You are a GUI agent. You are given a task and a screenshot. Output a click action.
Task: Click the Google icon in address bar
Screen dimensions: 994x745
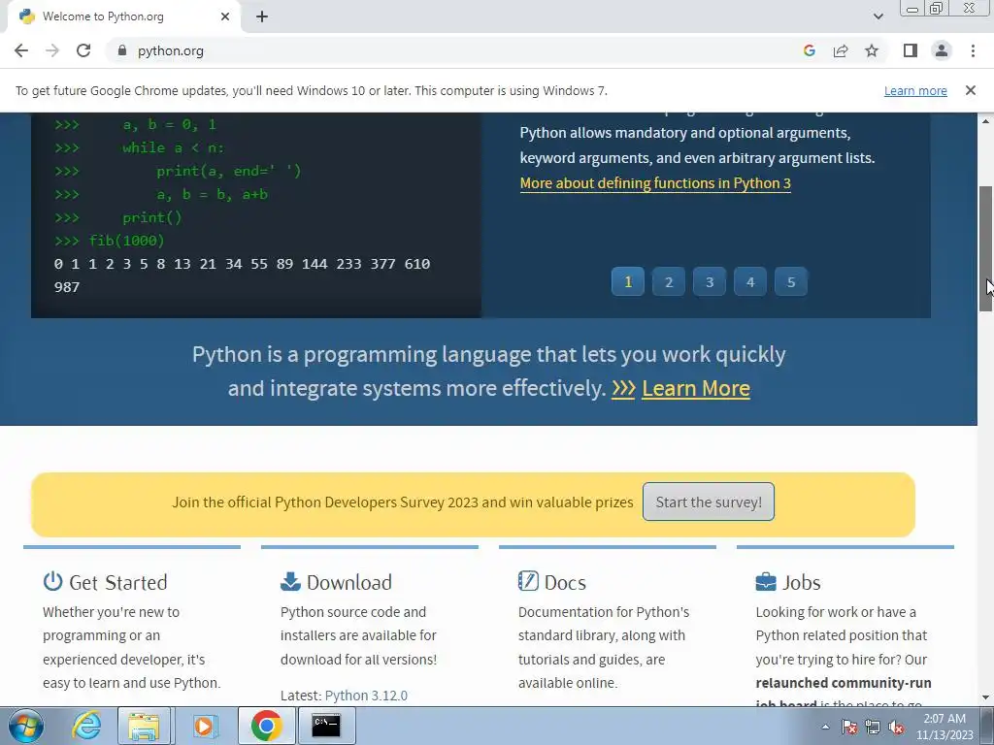click(809, 50)
